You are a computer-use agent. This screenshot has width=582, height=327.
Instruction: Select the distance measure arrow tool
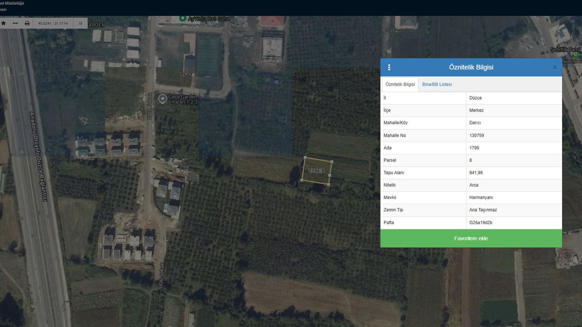(x=15, y=23)
